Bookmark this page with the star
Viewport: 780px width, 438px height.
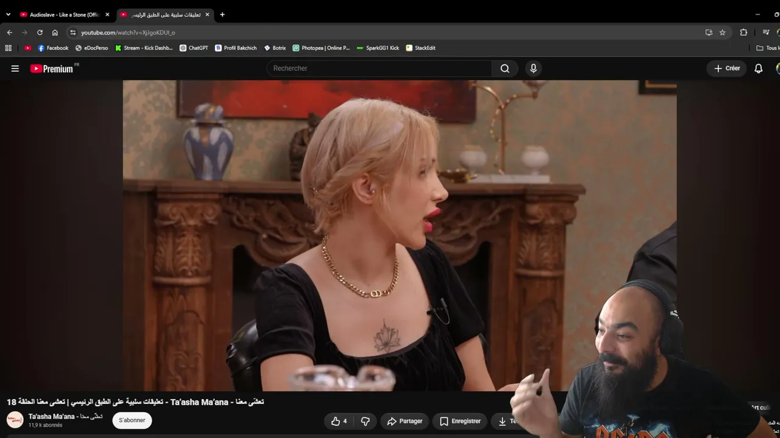[723, 32]
